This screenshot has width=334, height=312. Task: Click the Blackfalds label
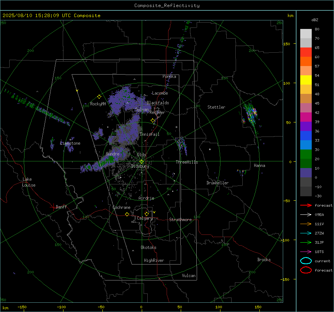tap(158, 103)
